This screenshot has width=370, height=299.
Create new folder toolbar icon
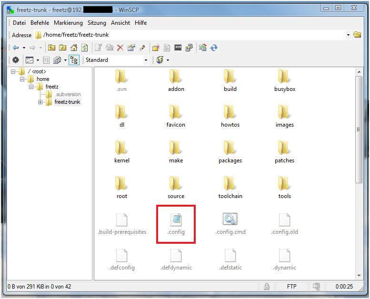click(155, 48)
